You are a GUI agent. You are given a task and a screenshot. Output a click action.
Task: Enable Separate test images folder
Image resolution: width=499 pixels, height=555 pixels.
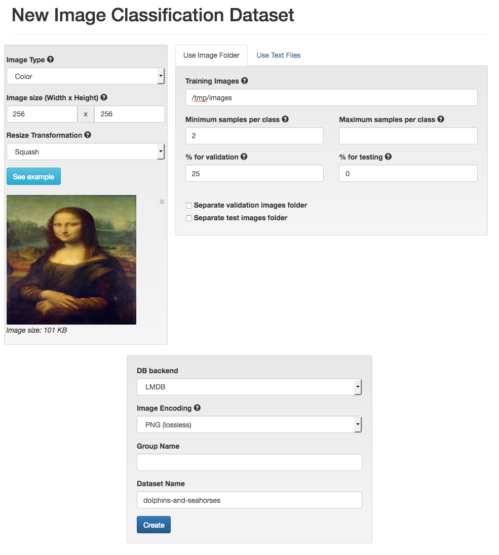[189, 218]
